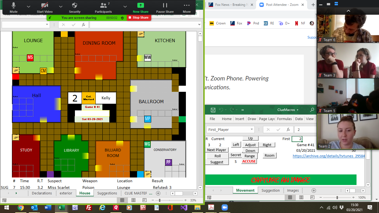Viewport: 379px width, 213px height.
Task: Open the Crown bookmark in Chrome
Action: (x=218, y=23)
